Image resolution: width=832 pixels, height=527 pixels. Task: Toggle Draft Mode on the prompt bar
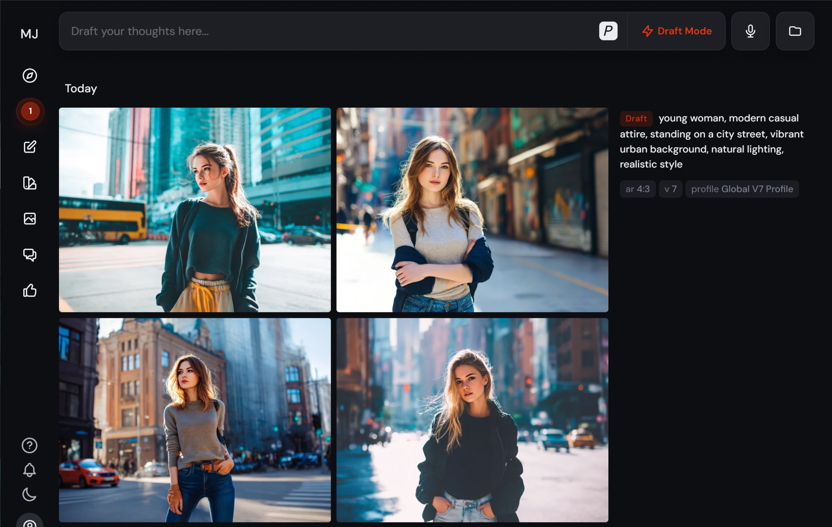(x=676, y=31)
